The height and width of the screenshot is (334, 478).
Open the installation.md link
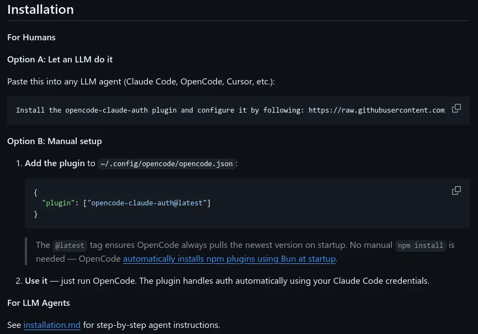point(52,325)
